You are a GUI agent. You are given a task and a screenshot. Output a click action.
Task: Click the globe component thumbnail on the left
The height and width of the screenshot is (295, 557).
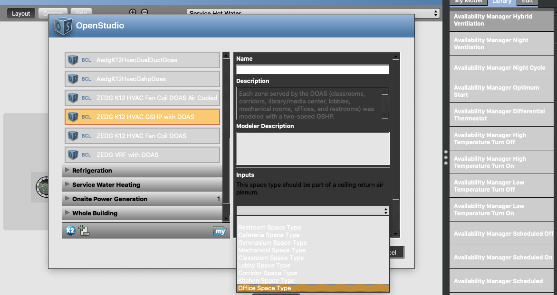click(44, 187)
